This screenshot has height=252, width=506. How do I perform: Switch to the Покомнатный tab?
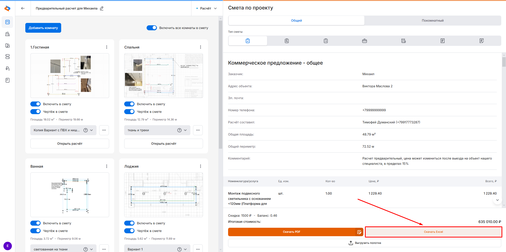(x=432, y=21)
